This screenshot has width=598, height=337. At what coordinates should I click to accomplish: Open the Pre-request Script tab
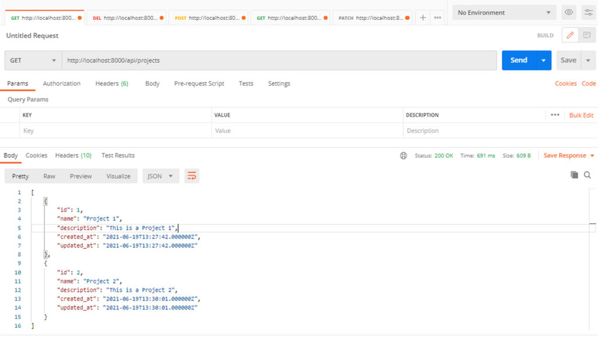(199, 83)
